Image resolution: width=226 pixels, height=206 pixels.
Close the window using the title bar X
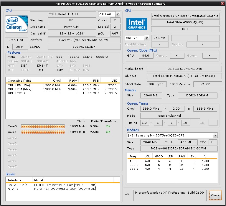click(223, 3)
